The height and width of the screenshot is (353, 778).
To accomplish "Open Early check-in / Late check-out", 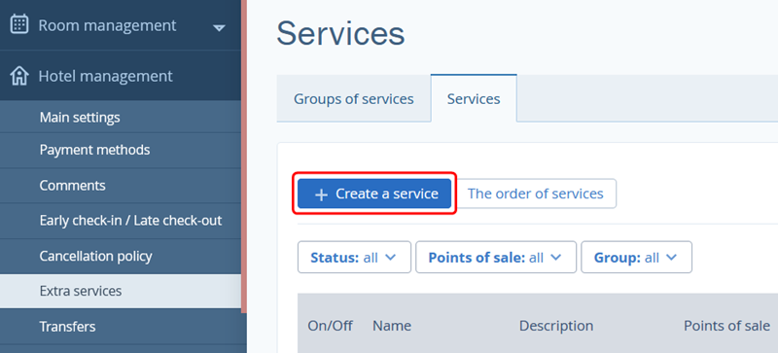I will 120,221.
